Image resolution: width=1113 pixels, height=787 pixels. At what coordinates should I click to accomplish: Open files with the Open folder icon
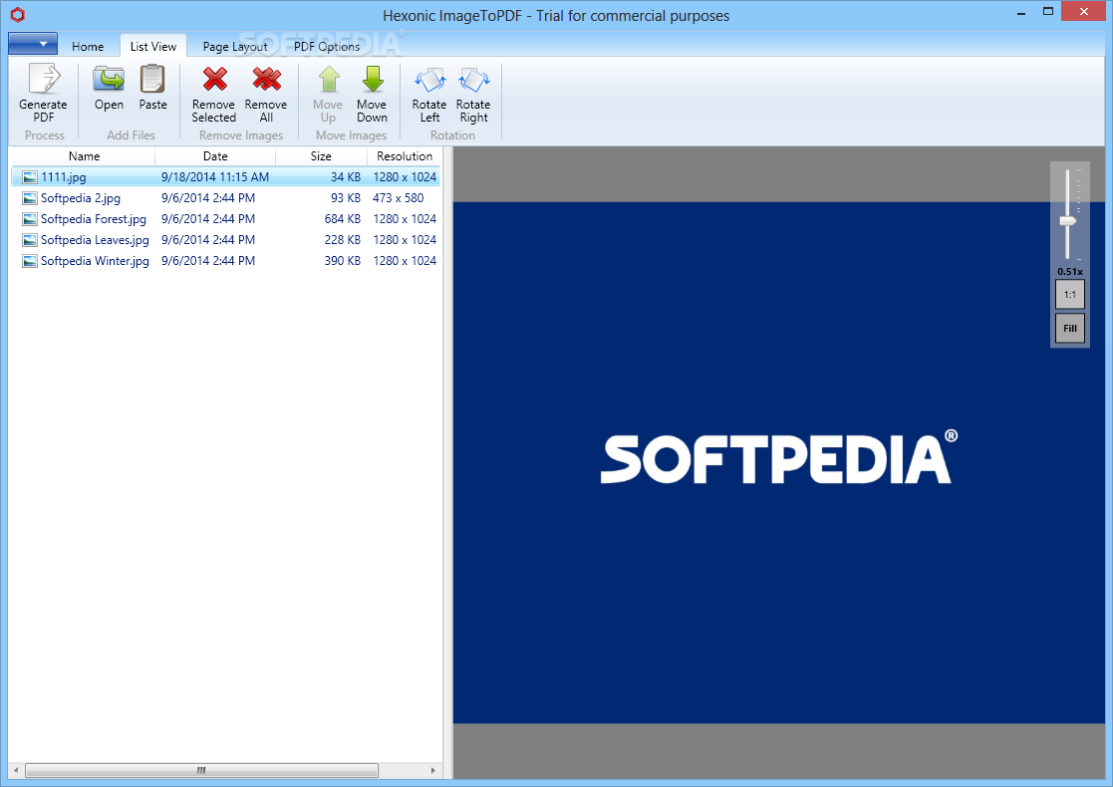(x=109, y=78)
